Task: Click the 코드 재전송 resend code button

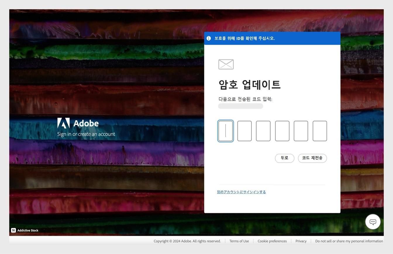Action: (x=312, y=158)
